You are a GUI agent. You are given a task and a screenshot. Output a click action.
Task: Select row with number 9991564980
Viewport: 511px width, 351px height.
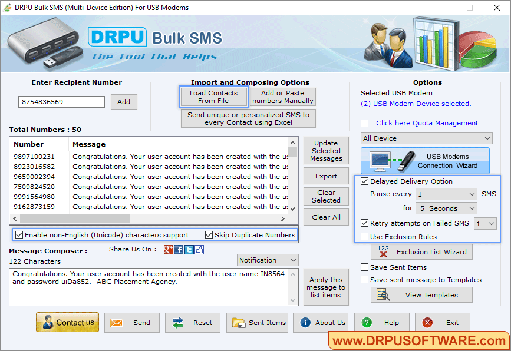150,197
